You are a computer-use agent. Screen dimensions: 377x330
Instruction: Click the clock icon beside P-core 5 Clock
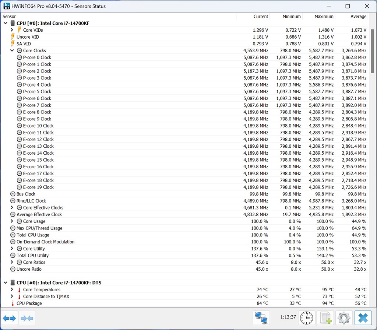tap(19, 91)
